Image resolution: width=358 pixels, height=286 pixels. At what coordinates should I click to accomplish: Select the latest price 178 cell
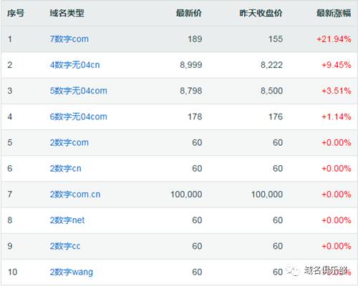tap(195, 117)
